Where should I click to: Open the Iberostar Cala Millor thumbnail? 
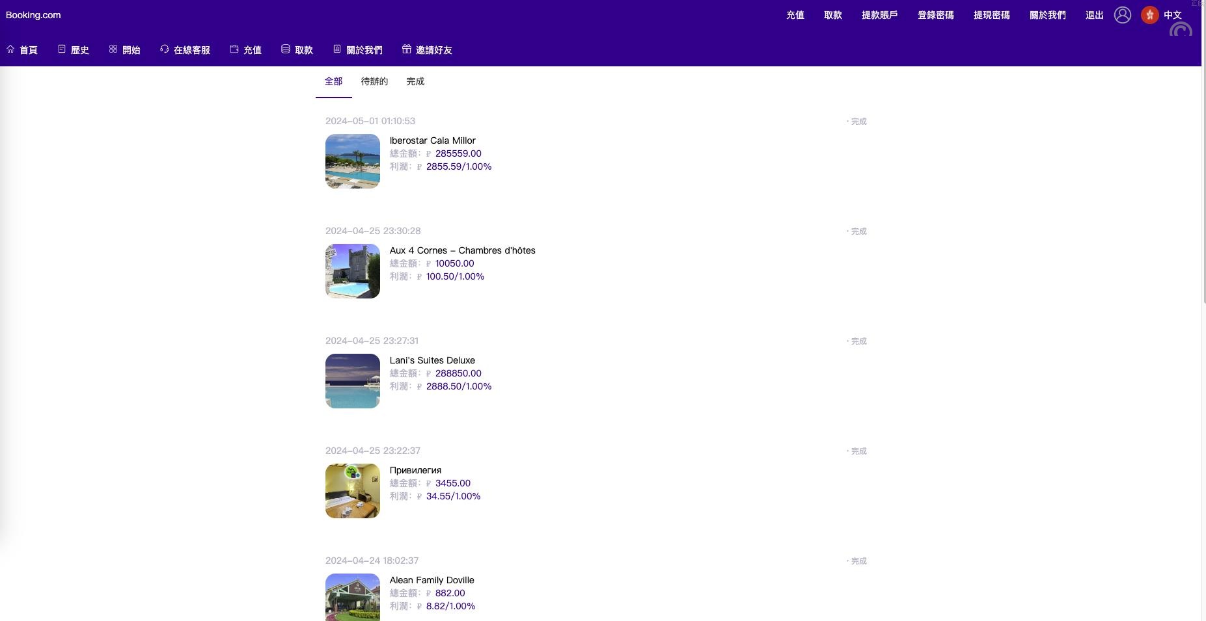pos(353,161)
